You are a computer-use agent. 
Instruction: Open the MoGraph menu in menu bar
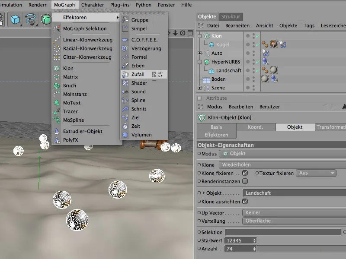[x=64, y=5]
